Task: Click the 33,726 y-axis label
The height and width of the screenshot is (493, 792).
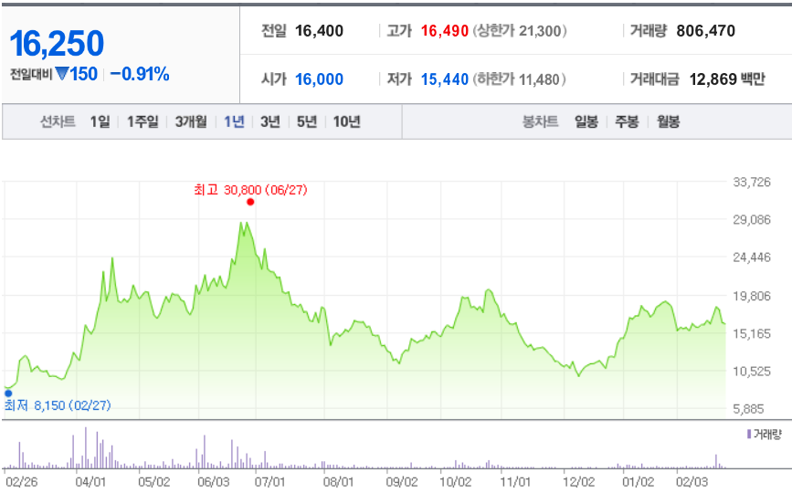Action: (x=752, y=182)
